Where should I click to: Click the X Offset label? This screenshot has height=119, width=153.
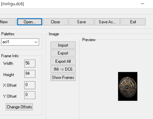tap(10, 85)
